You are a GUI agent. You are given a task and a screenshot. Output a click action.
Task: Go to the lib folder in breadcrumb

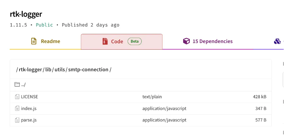pyautogui.click(x=48, y=70)
